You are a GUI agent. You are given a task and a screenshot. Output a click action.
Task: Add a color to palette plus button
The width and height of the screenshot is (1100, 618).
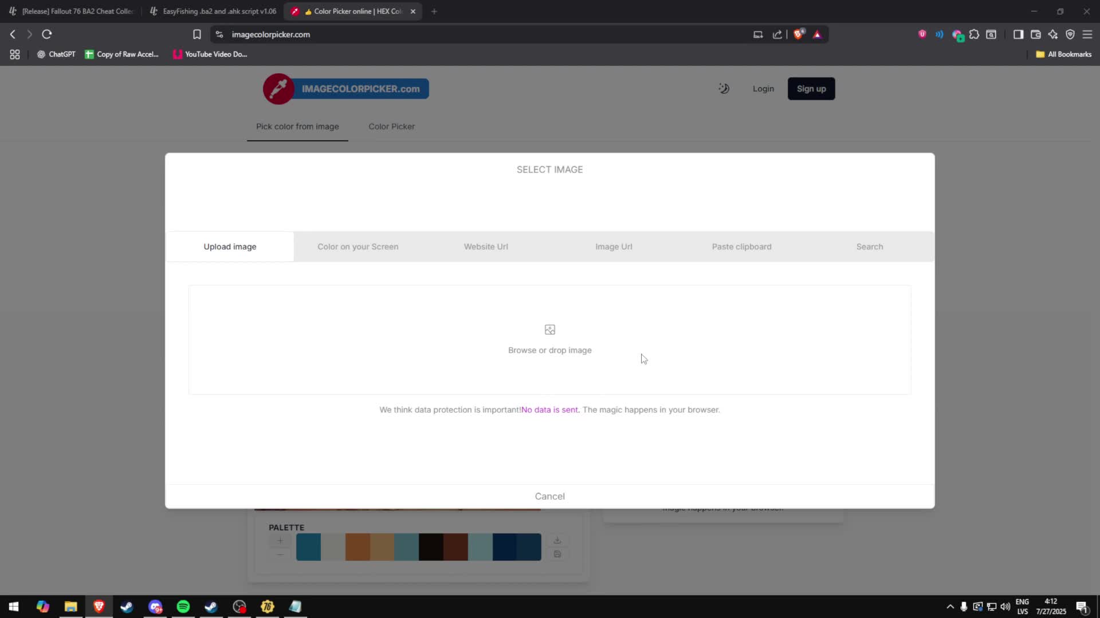click(x=280, y=540)
